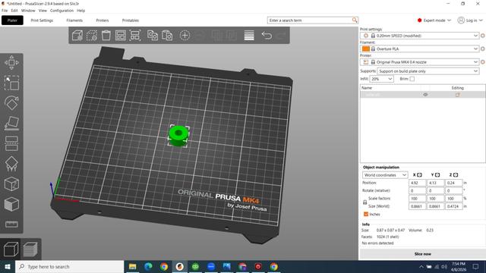The width and height of the screenshot is (486, 273).
Task: Switch to the Print Settings tab
Action: click(42, 20)
